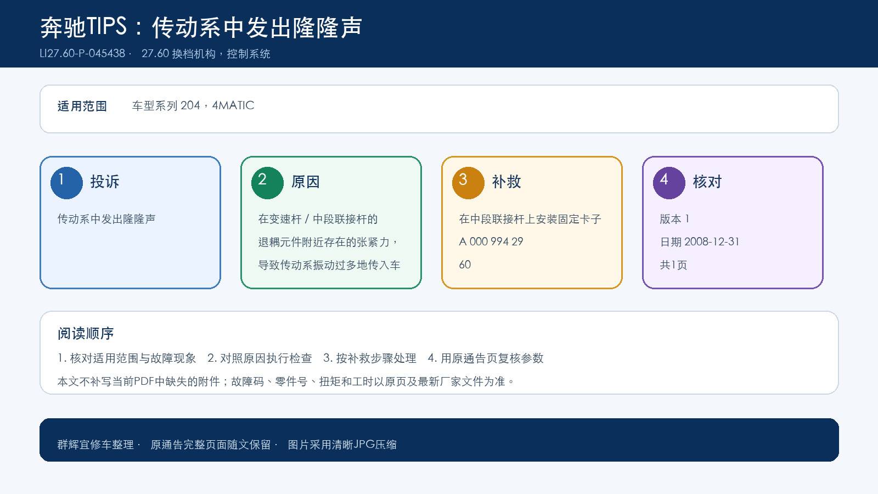This screenshot has width=878, height=494.
Task: Click step 3. 按补救步骤处理
Action: [x=370, y=358]
